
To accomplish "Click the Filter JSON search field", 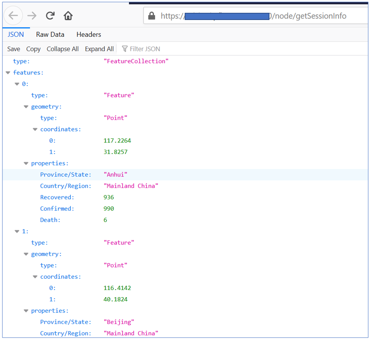I will pos(145,49).
